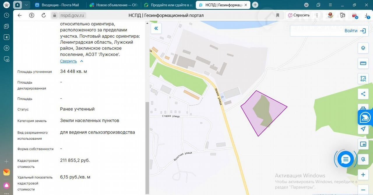This screenshot has width=373, height=195.
Task: Select the ruler measurement tool
Action: (x=363, y=63)
